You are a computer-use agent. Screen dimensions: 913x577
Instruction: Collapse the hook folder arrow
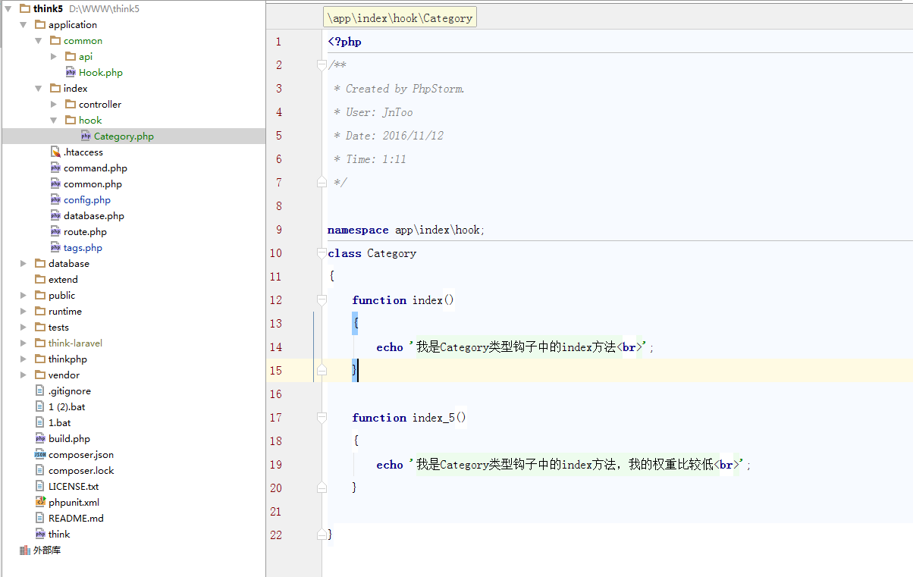tap(54, 120)
